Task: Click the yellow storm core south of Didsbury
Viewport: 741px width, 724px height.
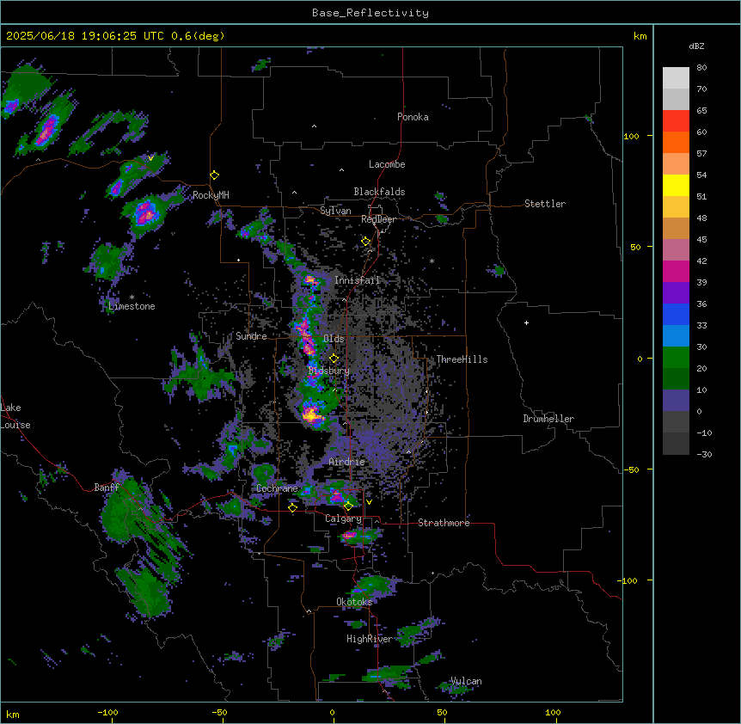Action: point(311,414)
